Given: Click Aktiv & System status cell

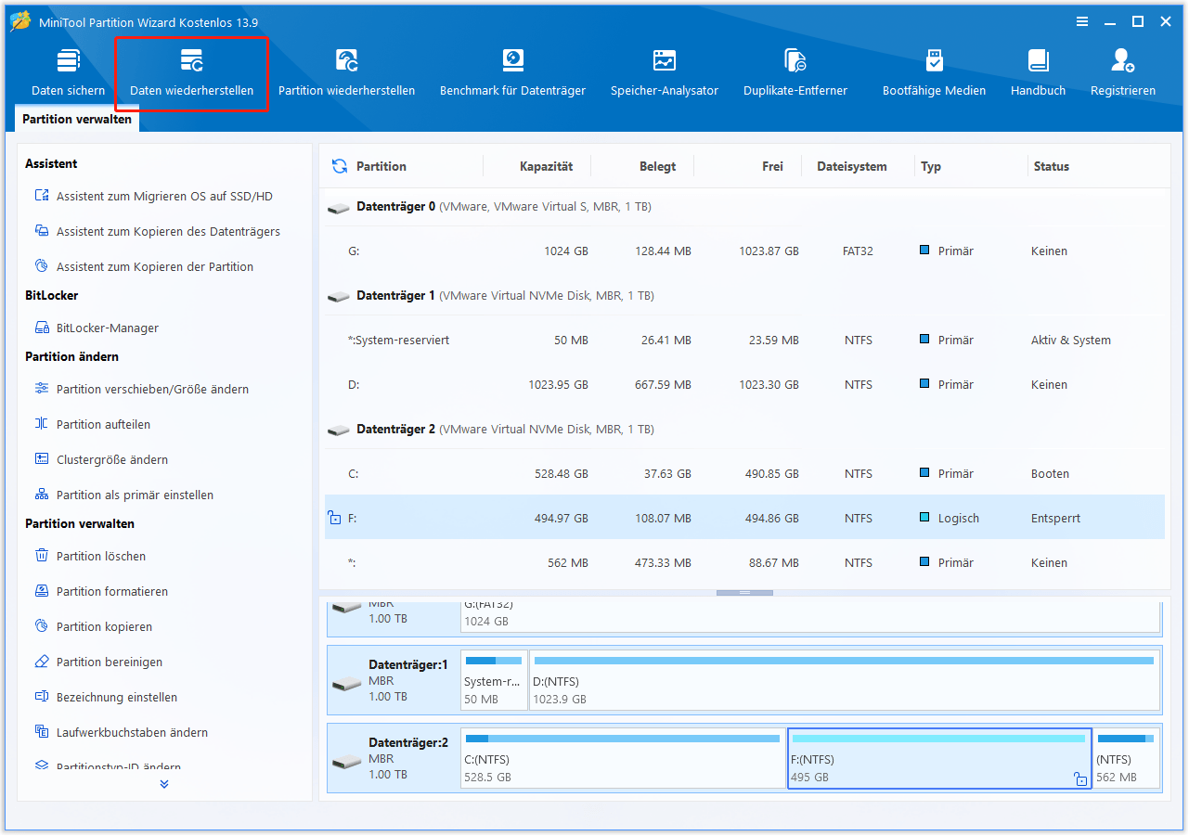Looking at the screenshot, I should 1070,341.
